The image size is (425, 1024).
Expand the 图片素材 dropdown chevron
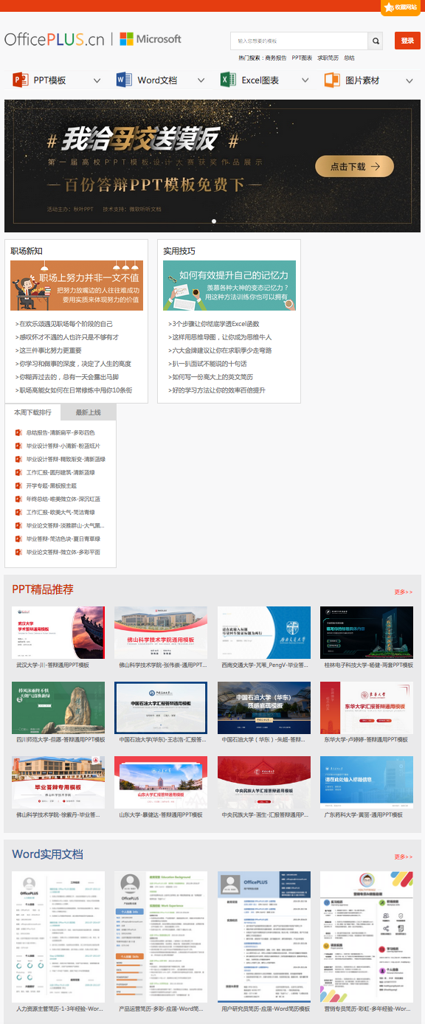[x=410, y=80]
